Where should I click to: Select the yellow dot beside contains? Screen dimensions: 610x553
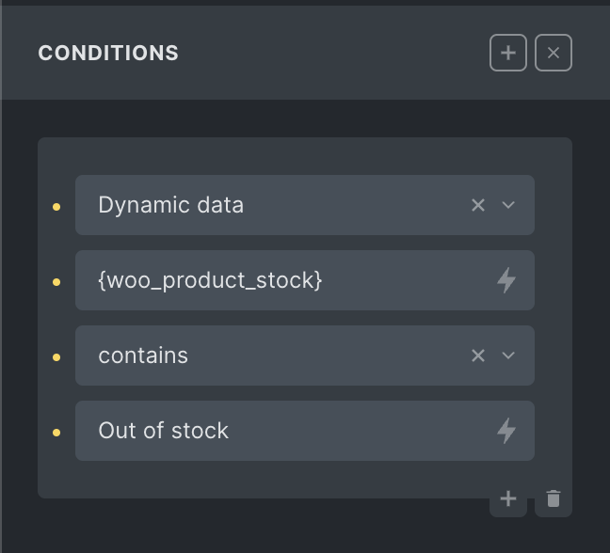(56, 357)
